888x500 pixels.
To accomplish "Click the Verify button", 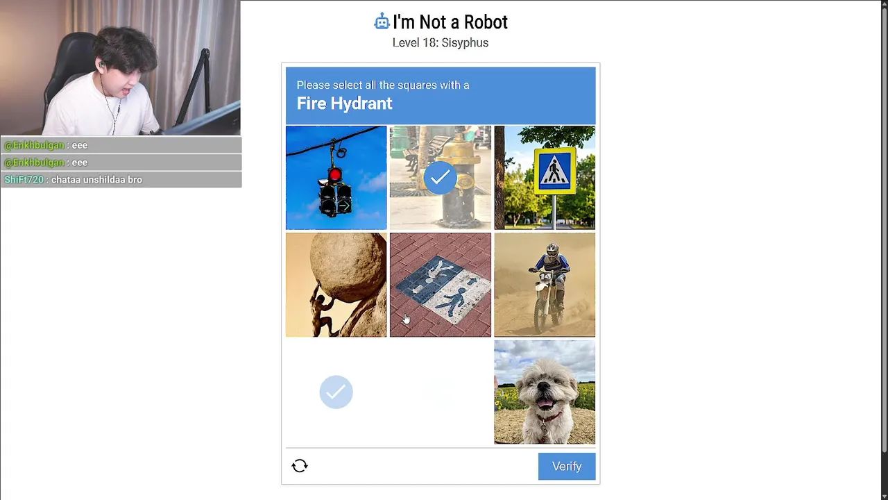I will click(x=567, y=466).
